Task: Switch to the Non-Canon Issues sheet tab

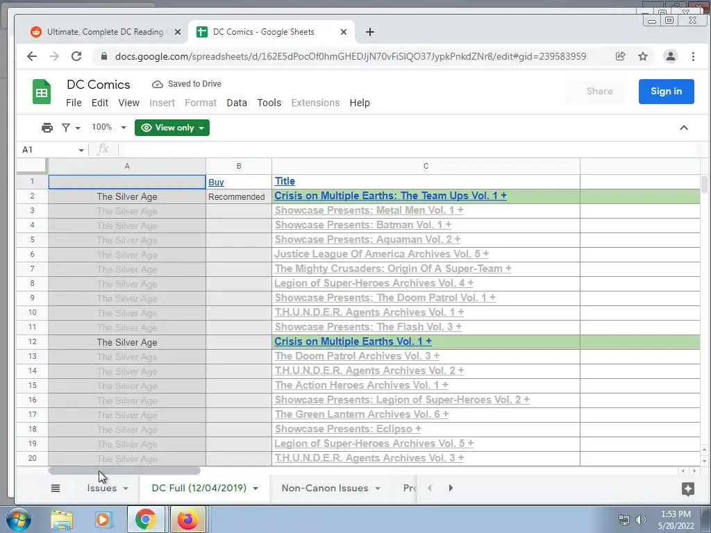Action: [325, 488]
